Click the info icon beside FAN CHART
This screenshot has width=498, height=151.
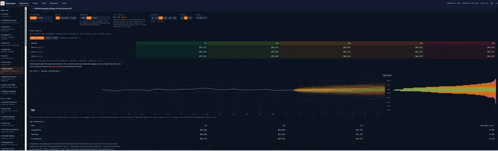[39, 71]
